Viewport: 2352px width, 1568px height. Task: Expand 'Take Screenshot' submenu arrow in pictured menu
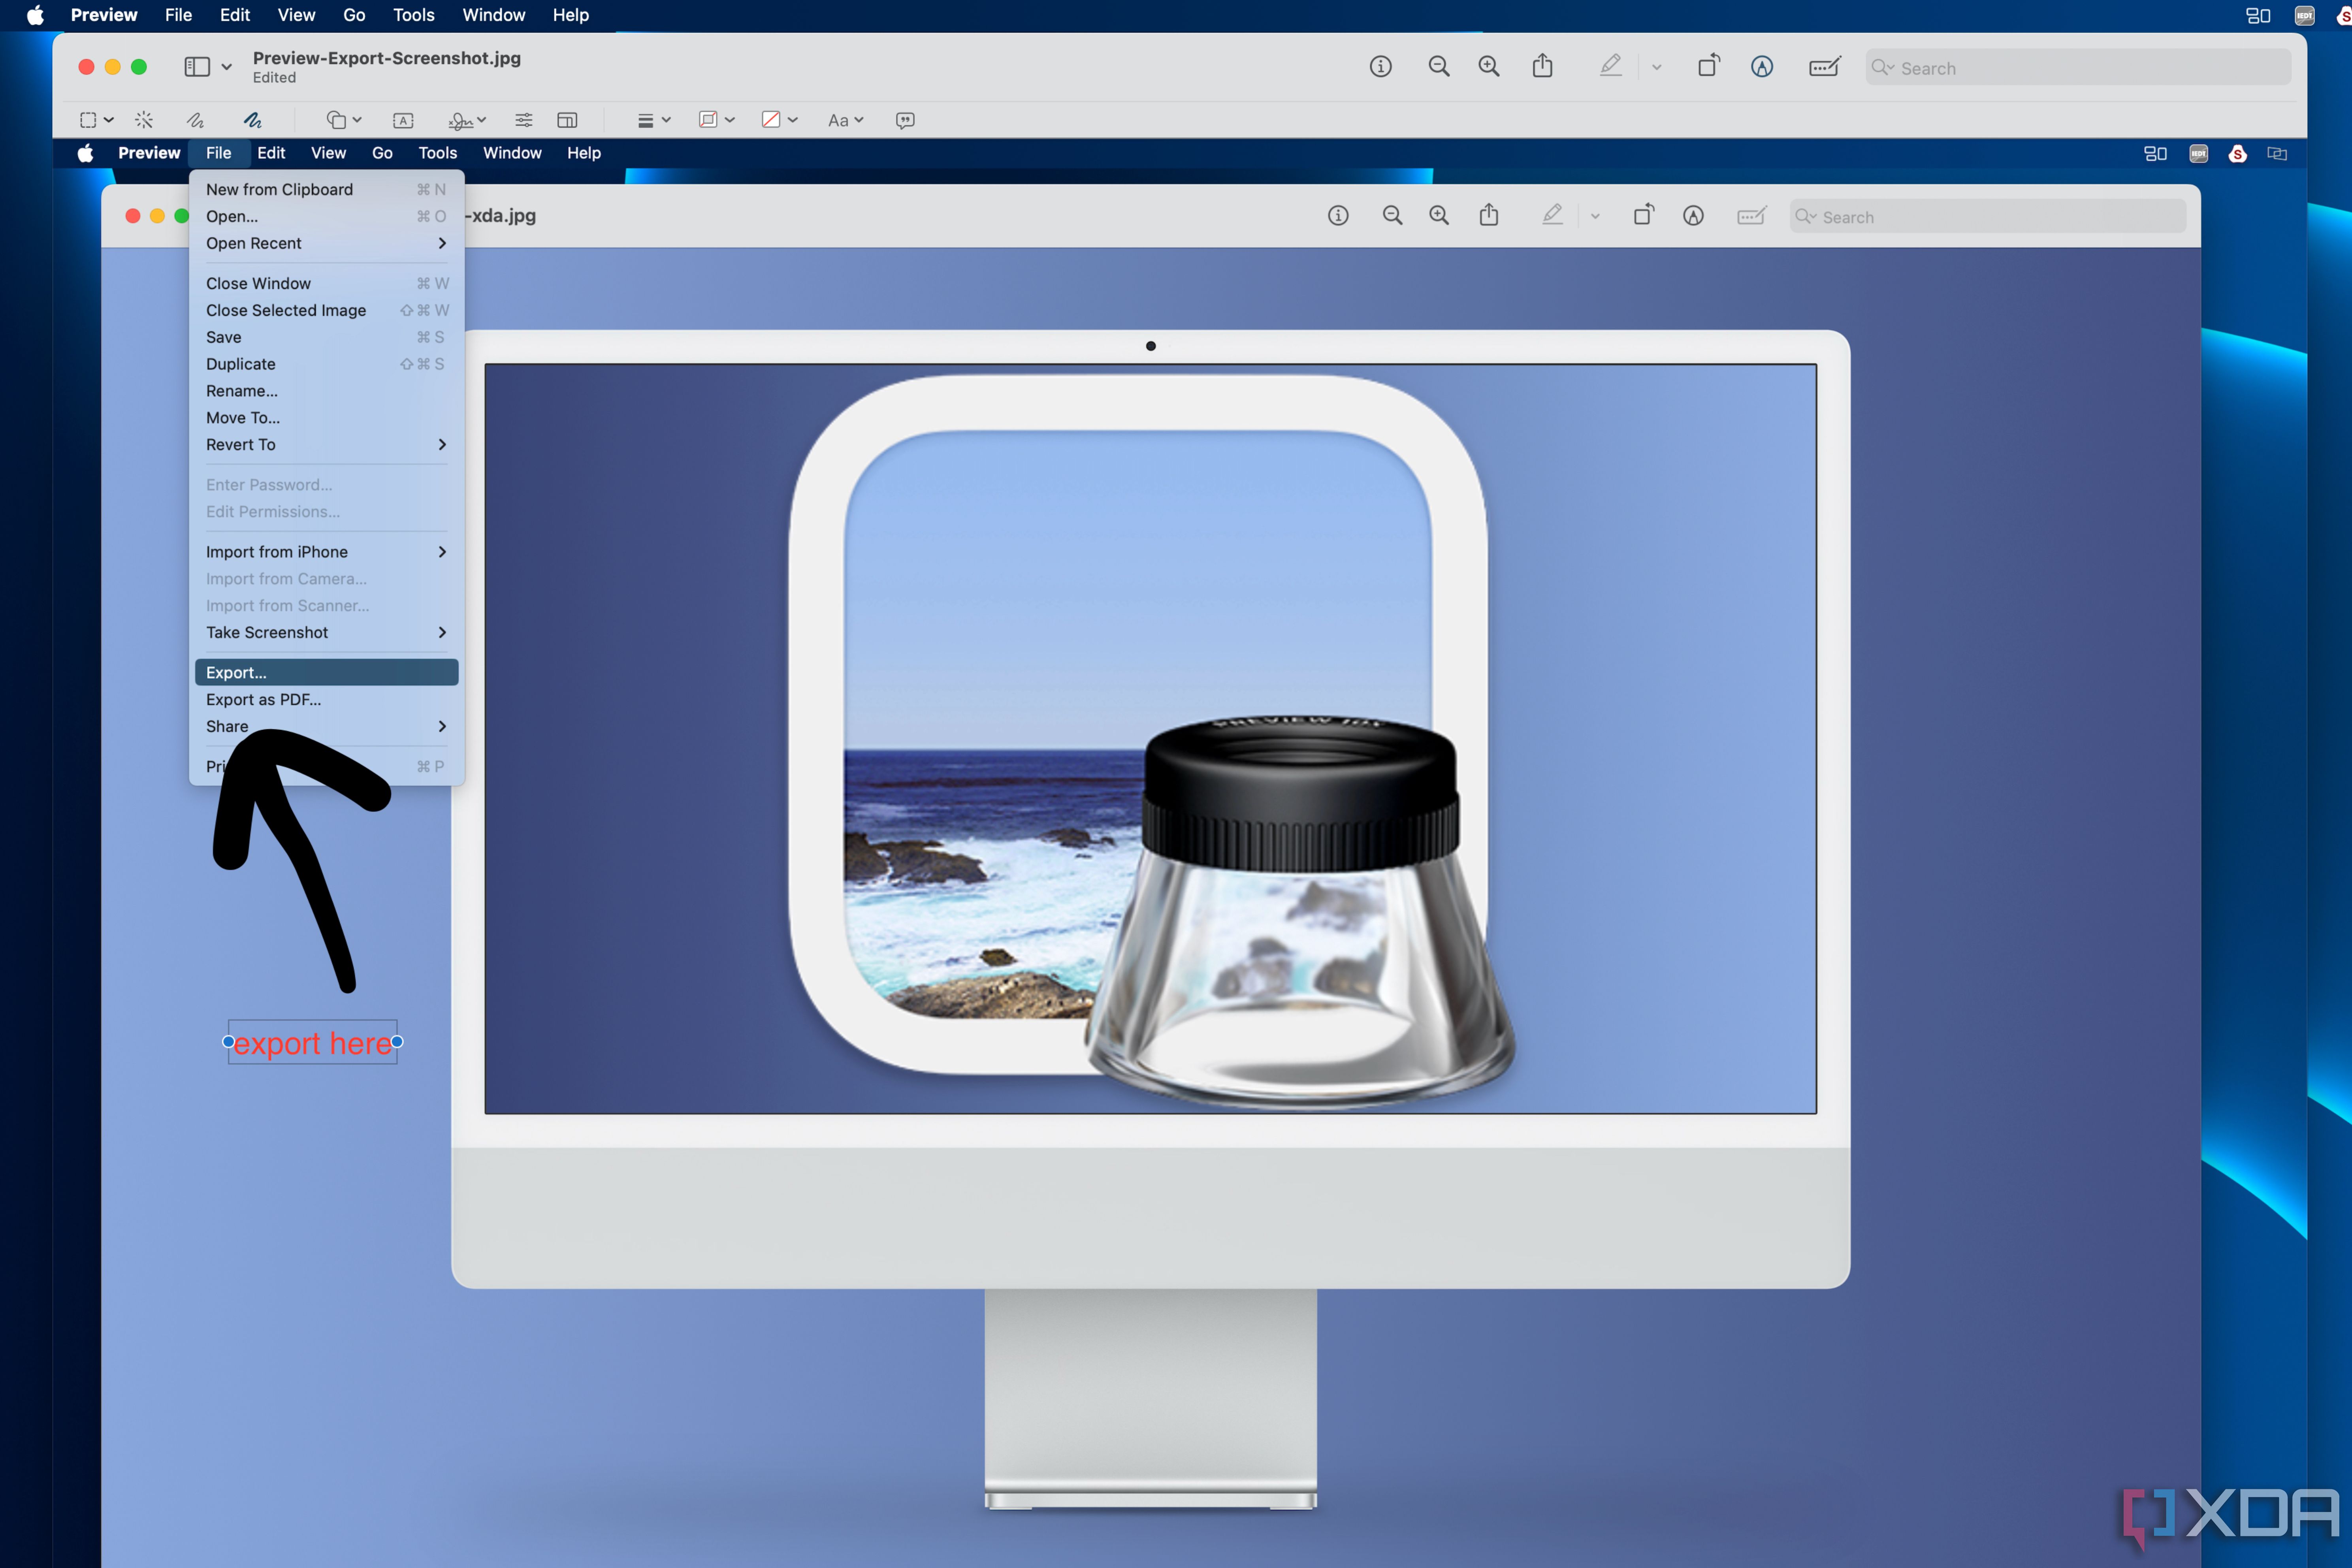point(442,632)
